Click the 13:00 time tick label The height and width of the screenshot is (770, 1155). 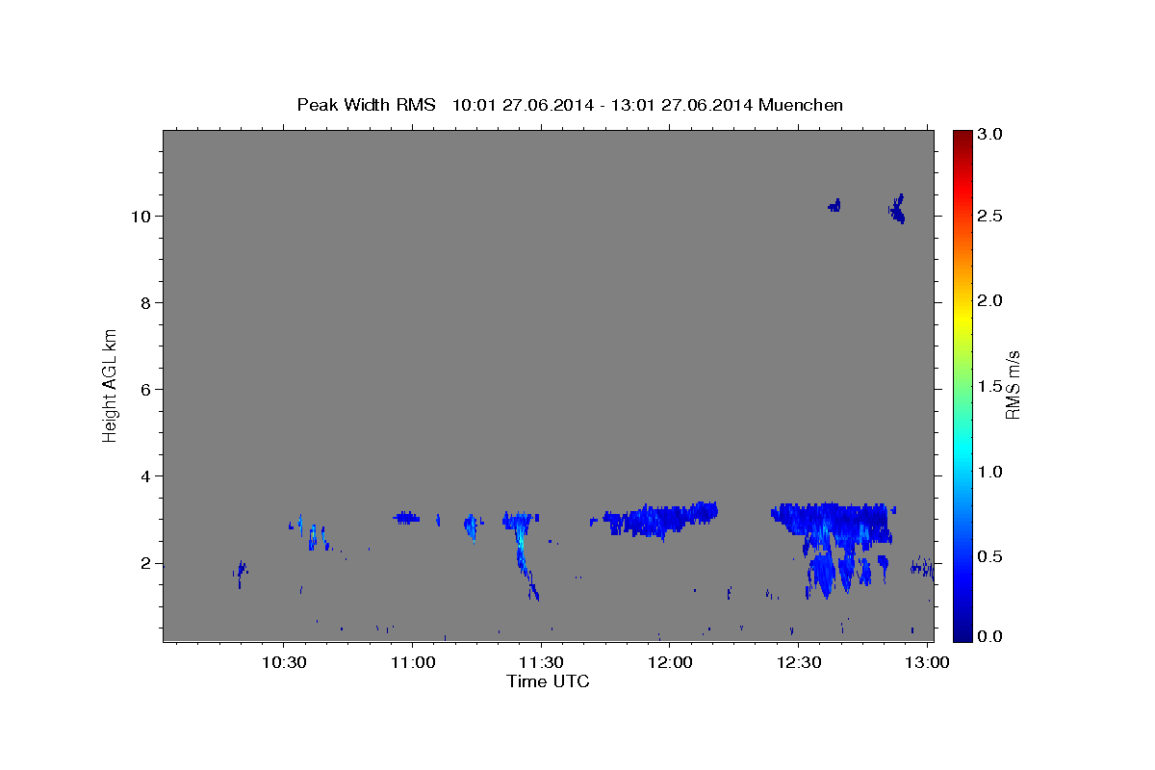(927, 663)
